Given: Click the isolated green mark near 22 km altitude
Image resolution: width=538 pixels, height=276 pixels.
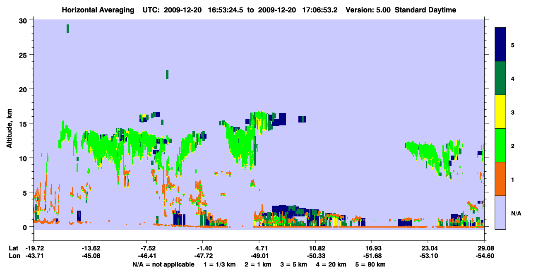Looking at the screenshot, I should pyautogui.click(x=167, y=74).
